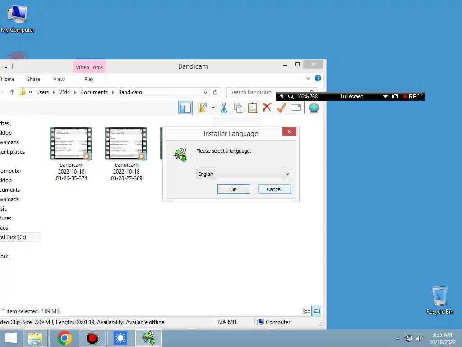Expand address bar history dropdown
The image size is (462, 347).
click(x=205, y=92)
